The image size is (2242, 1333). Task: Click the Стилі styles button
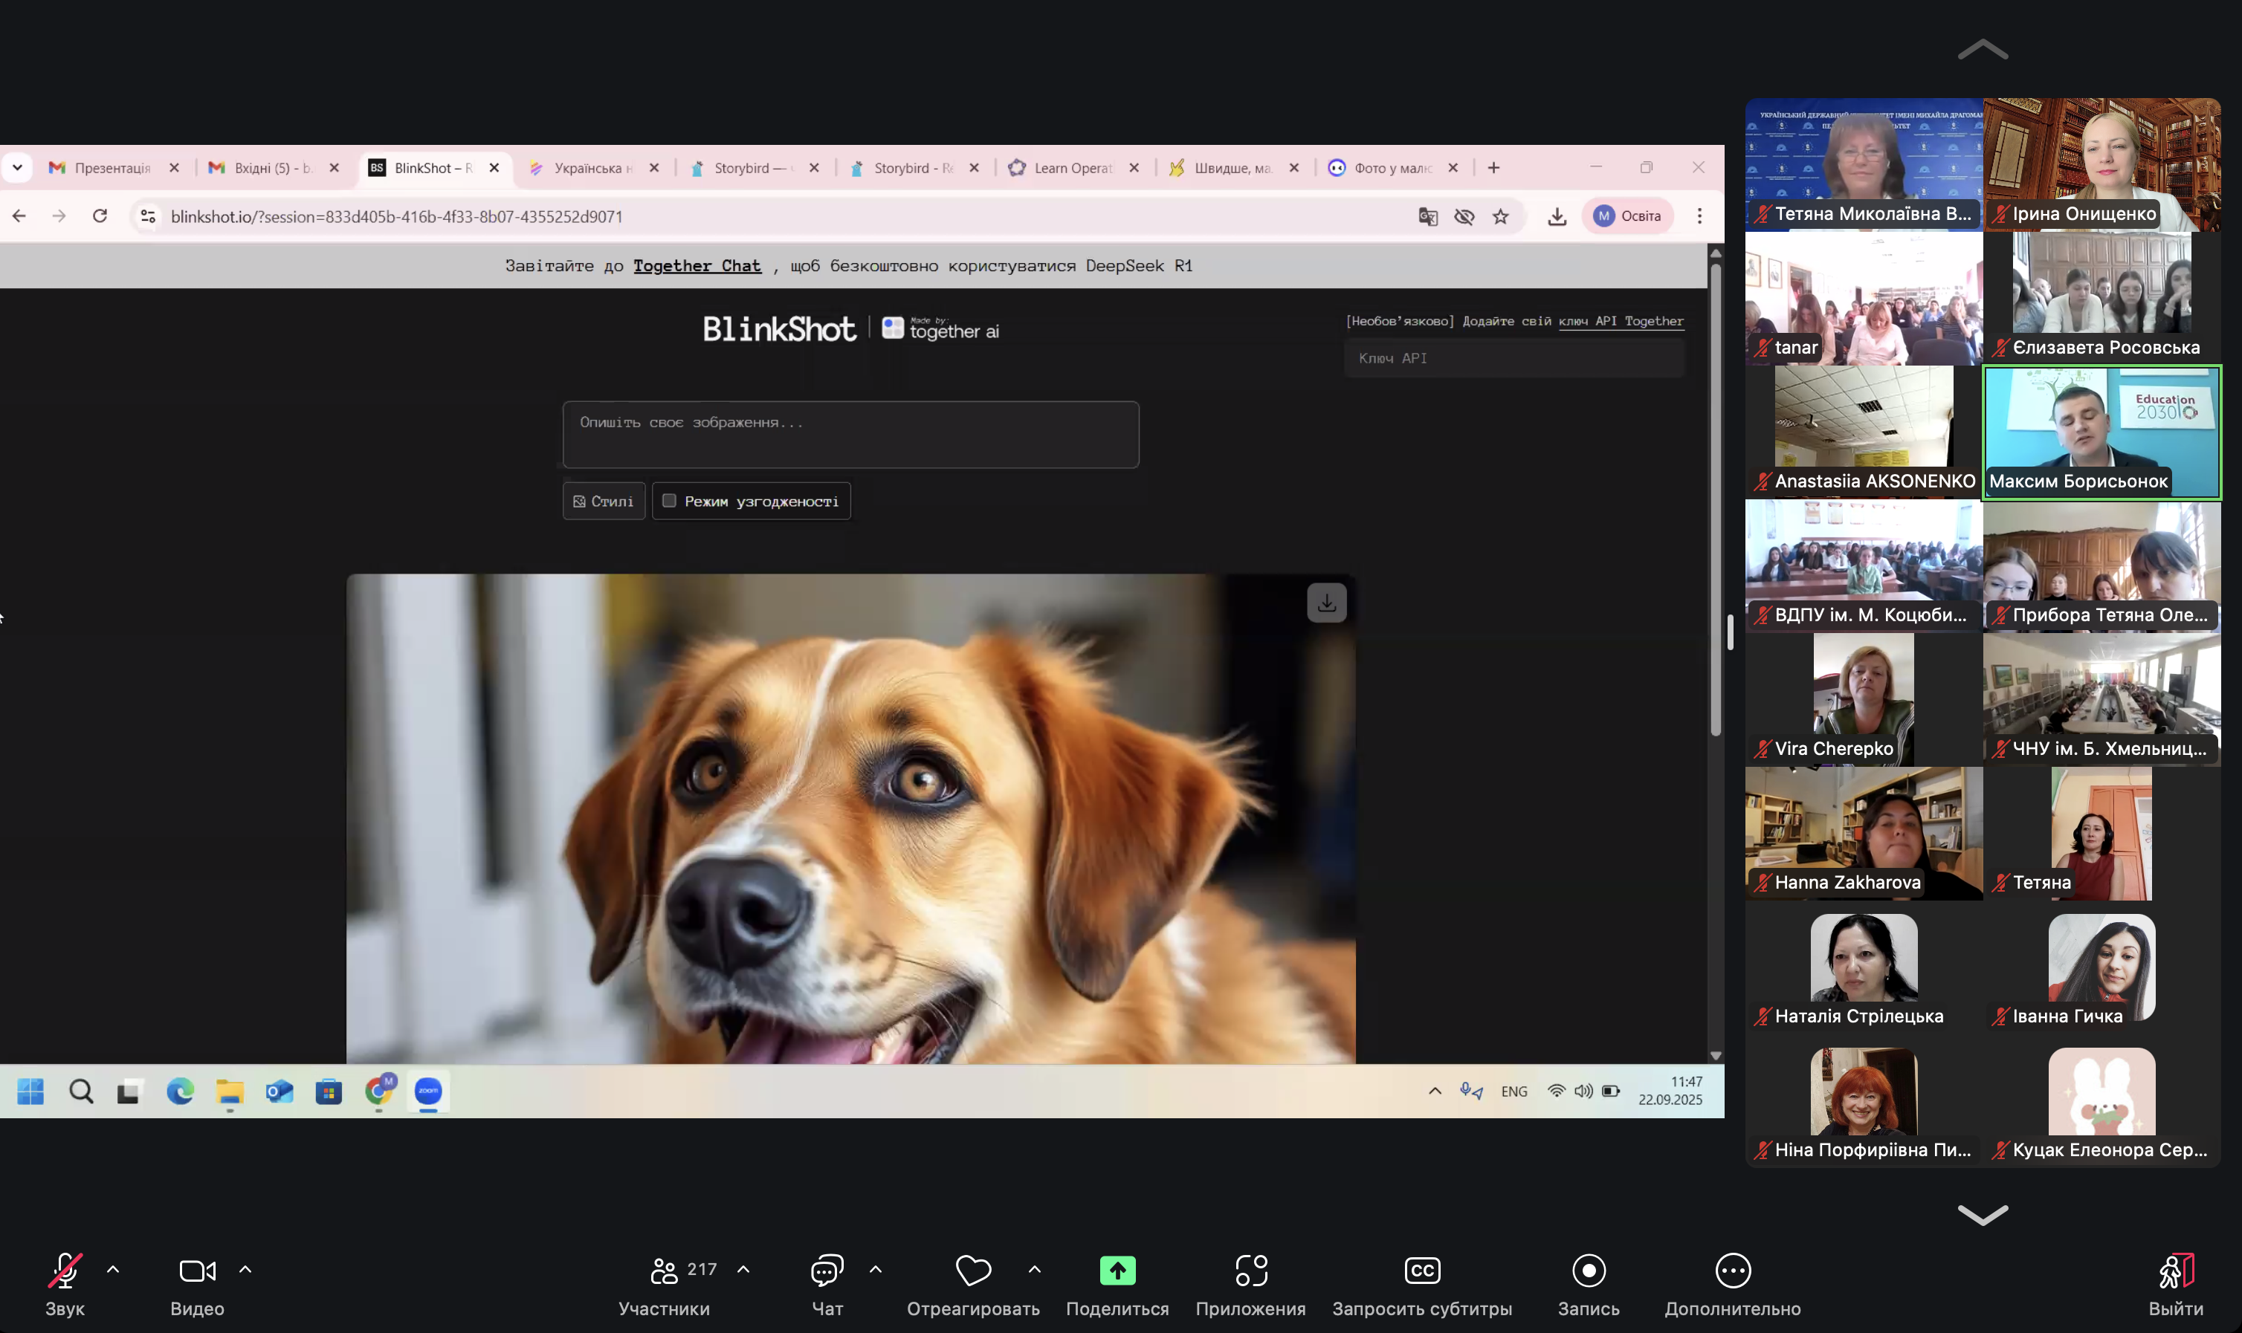(604, 502)
